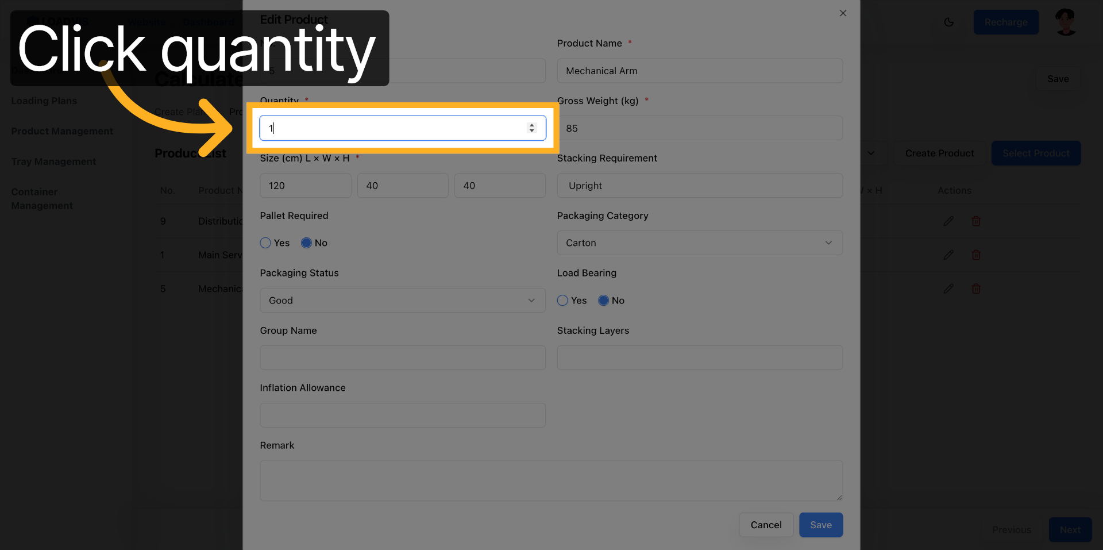The height and width of the screenshot is (550, 1103).
Task: Click edit pencil icon for product No. 1
Action: click(x=948, y=255)
